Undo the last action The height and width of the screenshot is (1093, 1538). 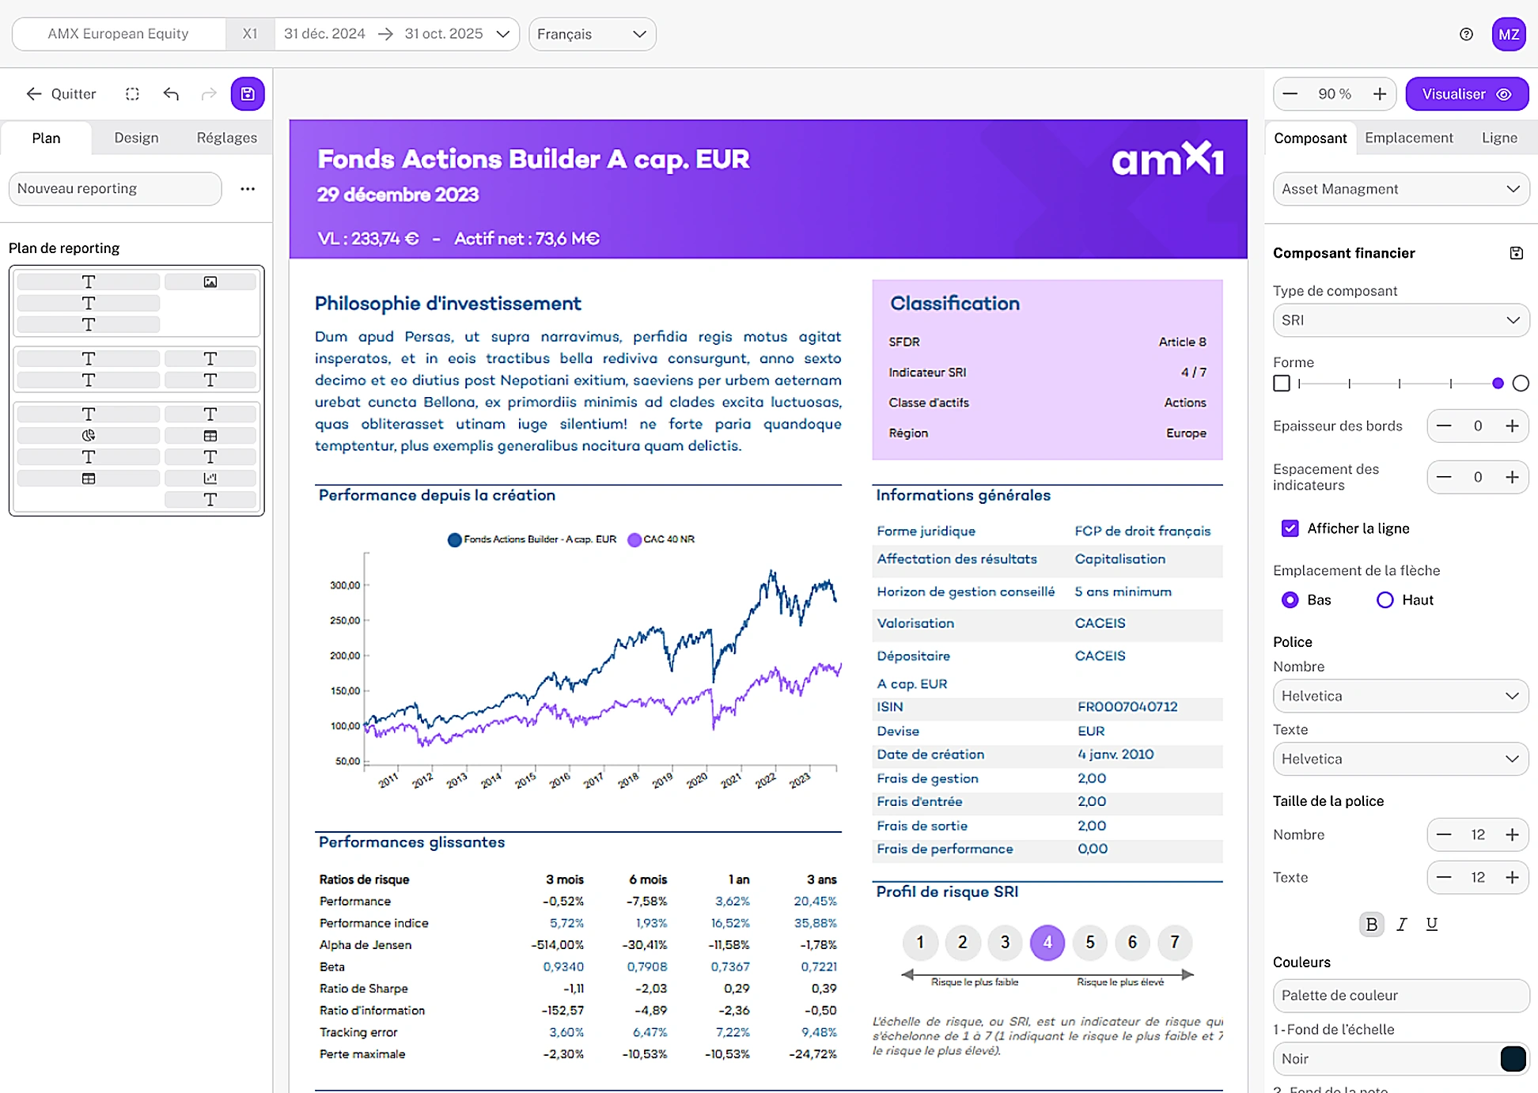coord(171,94)
